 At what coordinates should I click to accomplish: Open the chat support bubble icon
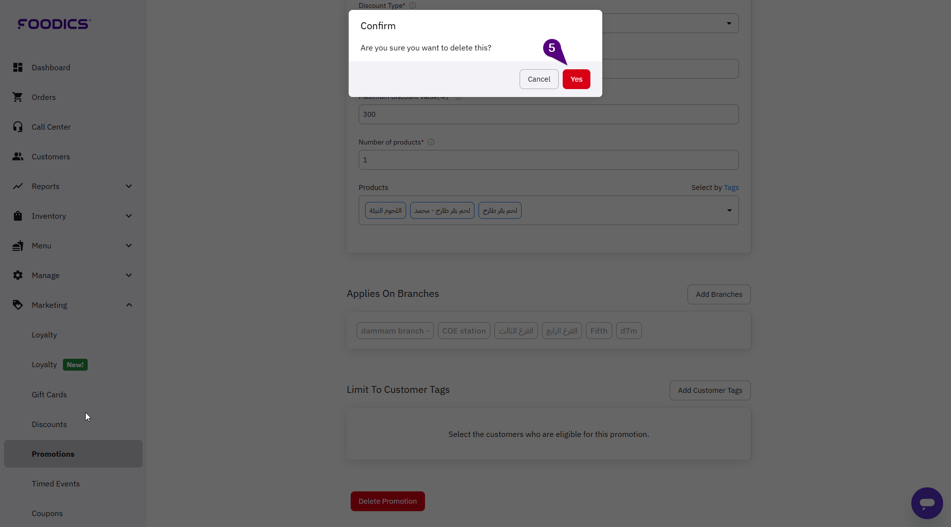[x=927, y=503]
